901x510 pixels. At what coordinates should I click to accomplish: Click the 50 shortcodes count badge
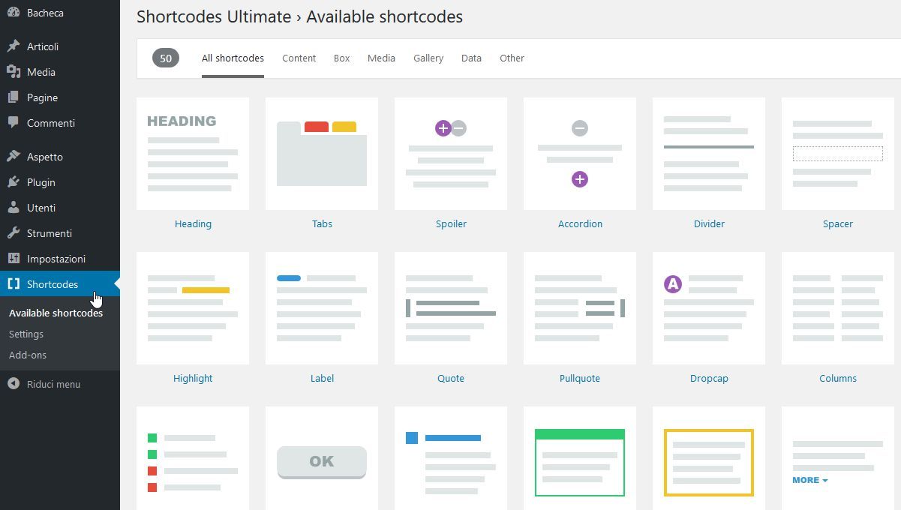pos(166,58)
